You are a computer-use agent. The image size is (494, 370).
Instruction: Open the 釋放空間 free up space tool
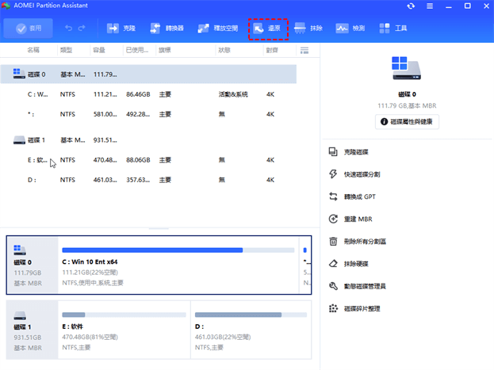pos(218,29)
